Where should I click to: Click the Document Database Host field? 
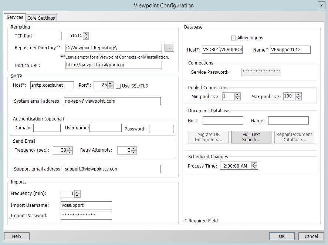223,120
